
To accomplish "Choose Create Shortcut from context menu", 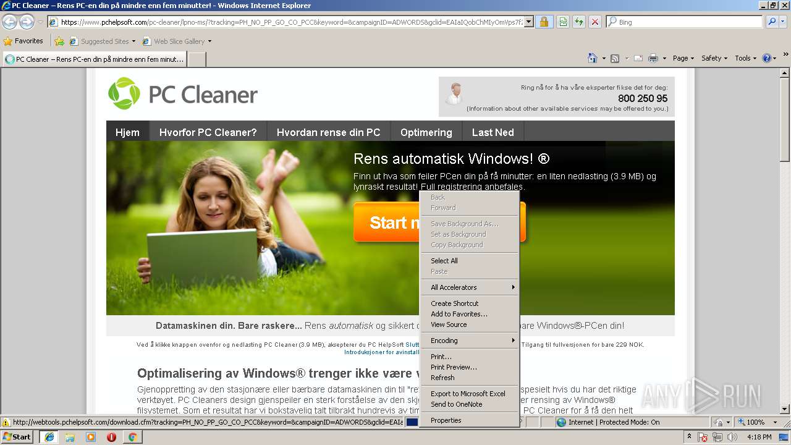I will (x=470, y=303).
